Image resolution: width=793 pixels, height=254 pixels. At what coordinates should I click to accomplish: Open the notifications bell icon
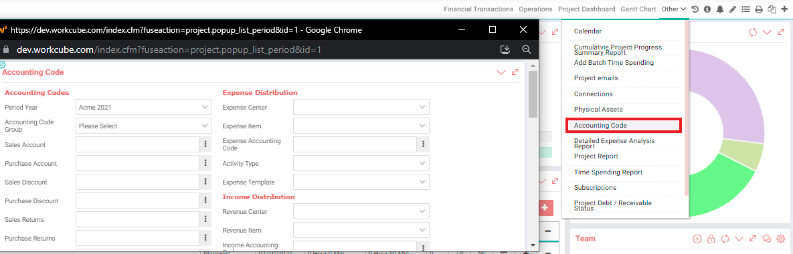tap(719, 9)
